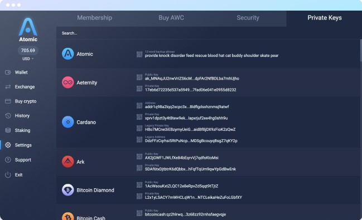
Task: Switch to the Membership tab
Action: [94, 18]
